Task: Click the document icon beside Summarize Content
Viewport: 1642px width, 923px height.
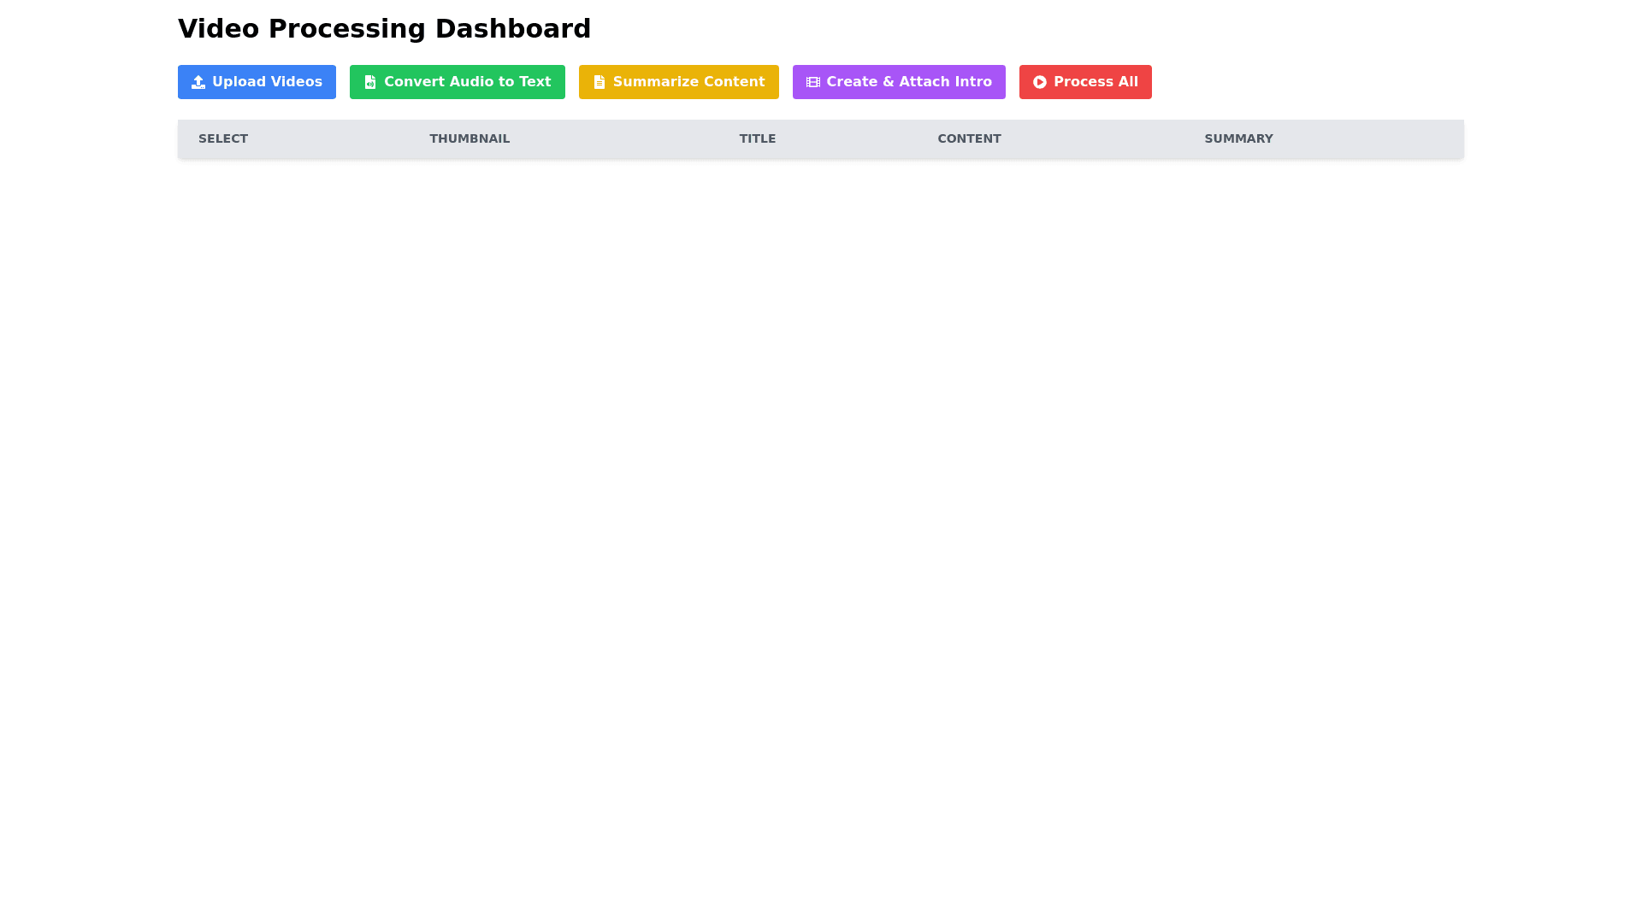Action: pos(600,82)
